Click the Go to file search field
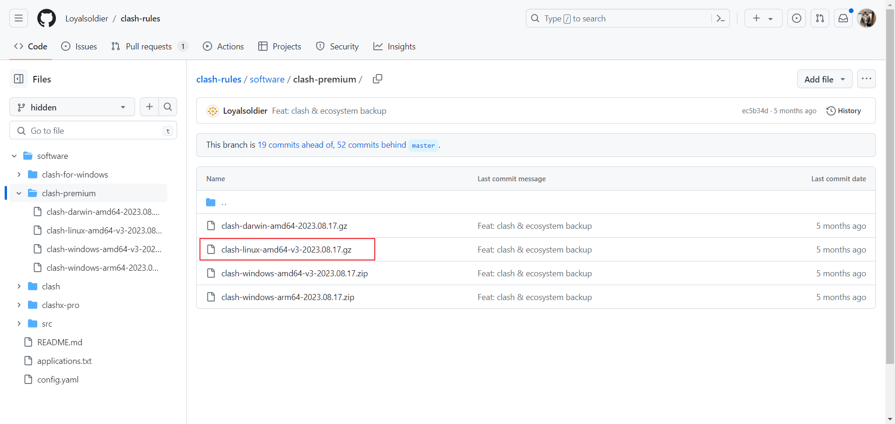The height and width of the screenshot is (424, 895). [x=93, y=130]
